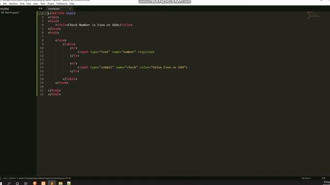Screen dimensions: 330x185
Task: Click the next tab arrow
Action: 41,9
